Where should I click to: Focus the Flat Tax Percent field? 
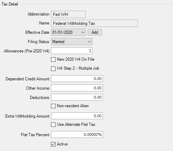tap(77, 134)
